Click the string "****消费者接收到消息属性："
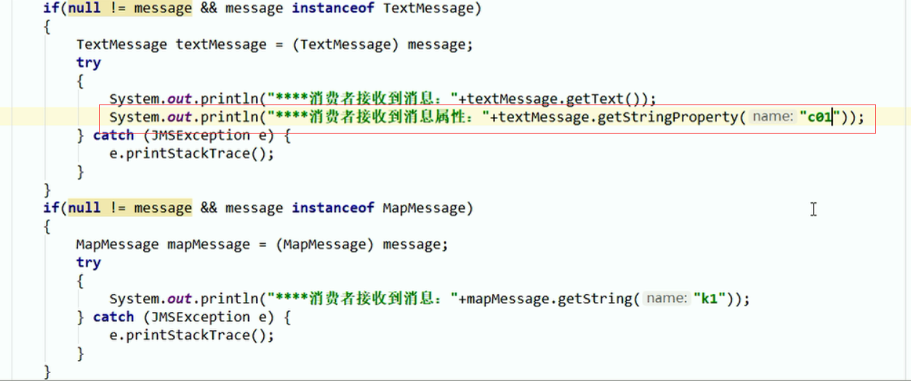The image size is (911, 381). [376, 117]
